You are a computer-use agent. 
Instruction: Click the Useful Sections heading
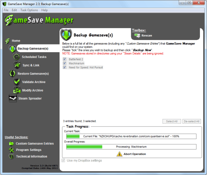point(16,137)
